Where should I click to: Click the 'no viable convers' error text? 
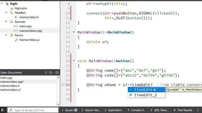[183, 85]
